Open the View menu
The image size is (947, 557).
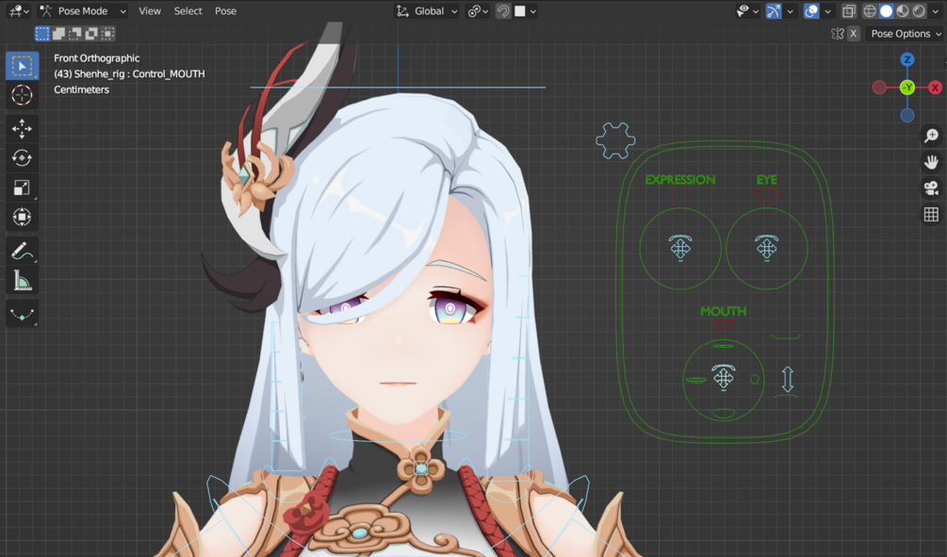coord(150,11)
